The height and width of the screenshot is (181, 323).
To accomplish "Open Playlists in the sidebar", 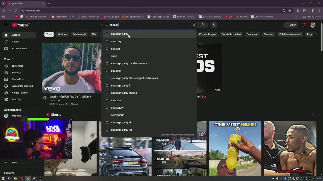I will click(x=19, y=73).
